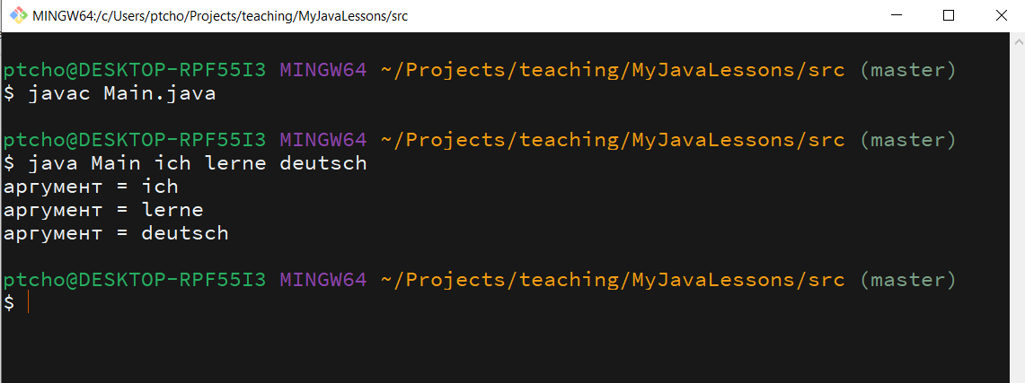The width and height of the screenshot is (1025, 383).
Task: Click 'lerne' in the java command line
Action: click(x=235, y=163)
